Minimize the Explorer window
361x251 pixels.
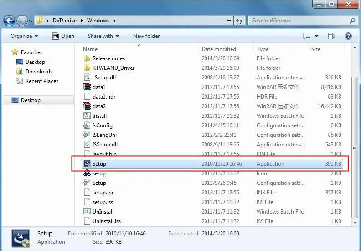tap(319, 5)
